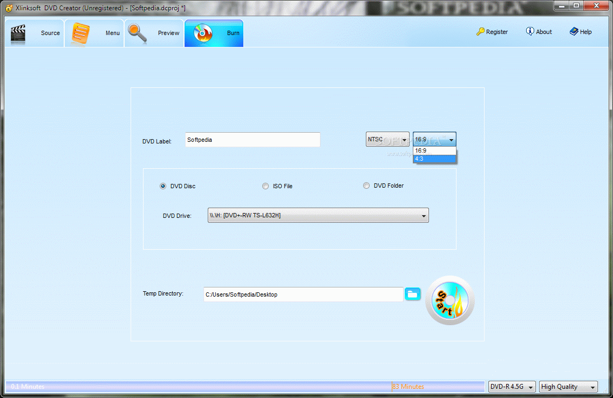Choose the ISO File output option
Image resolution: width=613 pixels, height=398 pixels.
click(x=265, y=186)
